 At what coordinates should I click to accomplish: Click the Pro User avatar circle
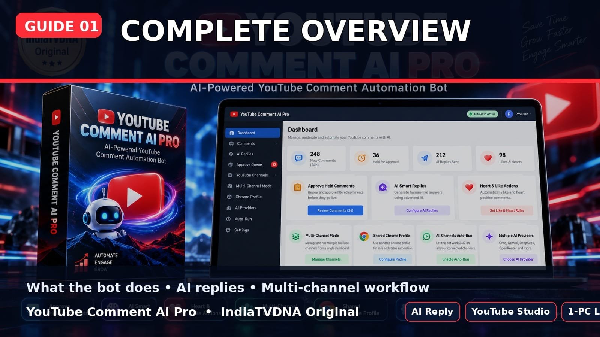tap(509, 114)
